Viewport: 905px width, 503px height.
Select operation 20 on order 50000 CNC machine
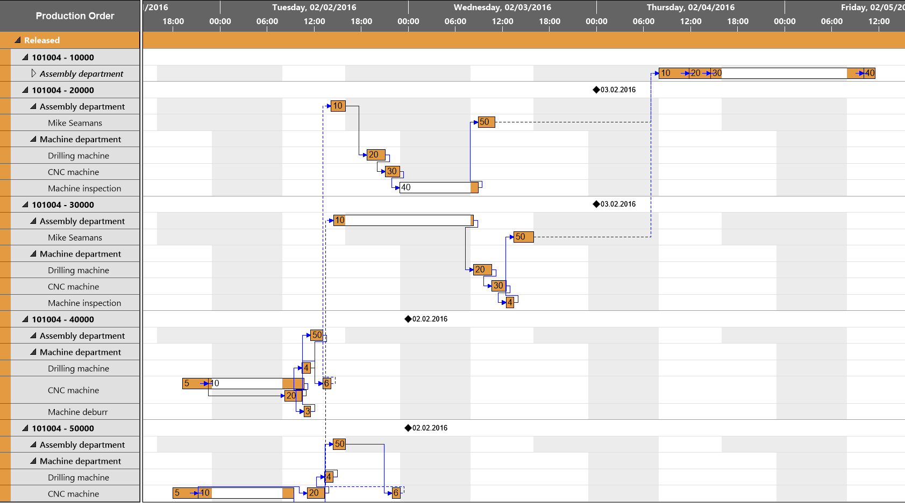tap(316, 493)
